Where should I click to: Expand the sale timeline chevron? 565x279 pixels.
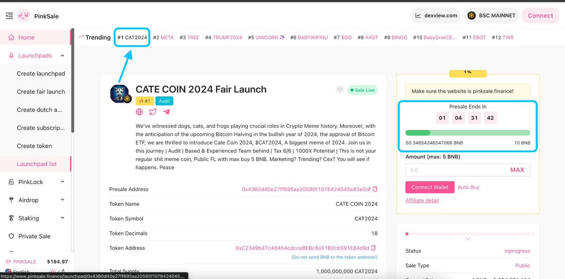tap(468, 239)
